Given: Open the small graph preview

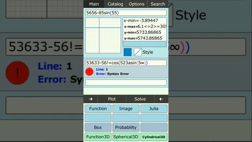Looking at the screenshot, I should click(103, 35).
